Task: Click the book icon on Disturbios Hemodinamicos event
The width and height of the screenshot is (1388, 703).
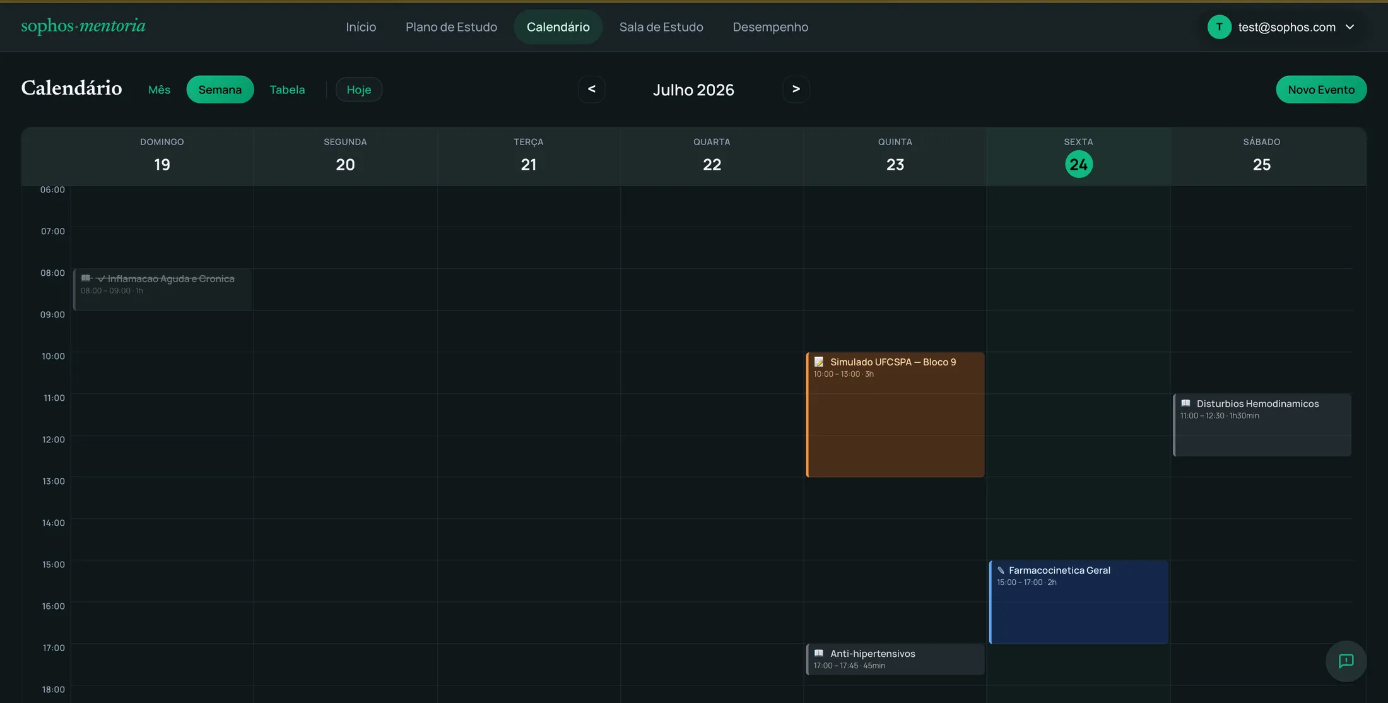Action: [1185, 403]
